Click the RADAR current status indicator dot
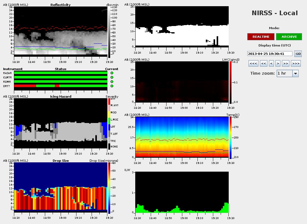The height and width of the screenshot is (224, 307). tap(112, 73)
